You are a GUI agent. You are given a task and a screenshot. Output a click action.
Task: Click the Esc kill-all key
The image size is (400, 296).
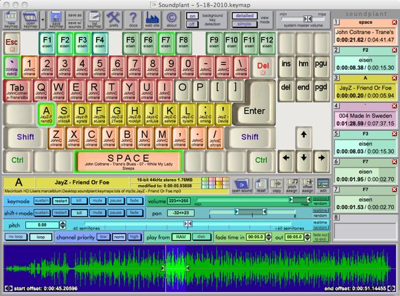coord(12,43)
